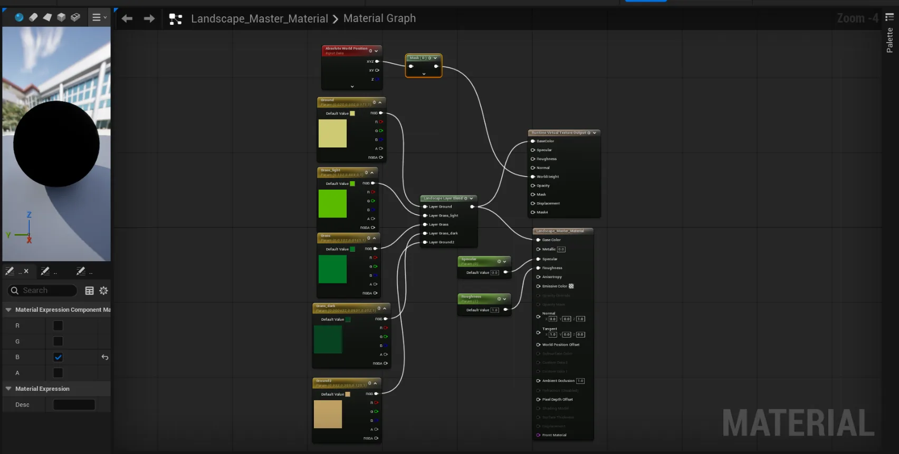Select the sphere preview mesh icon

pos(19,17)
